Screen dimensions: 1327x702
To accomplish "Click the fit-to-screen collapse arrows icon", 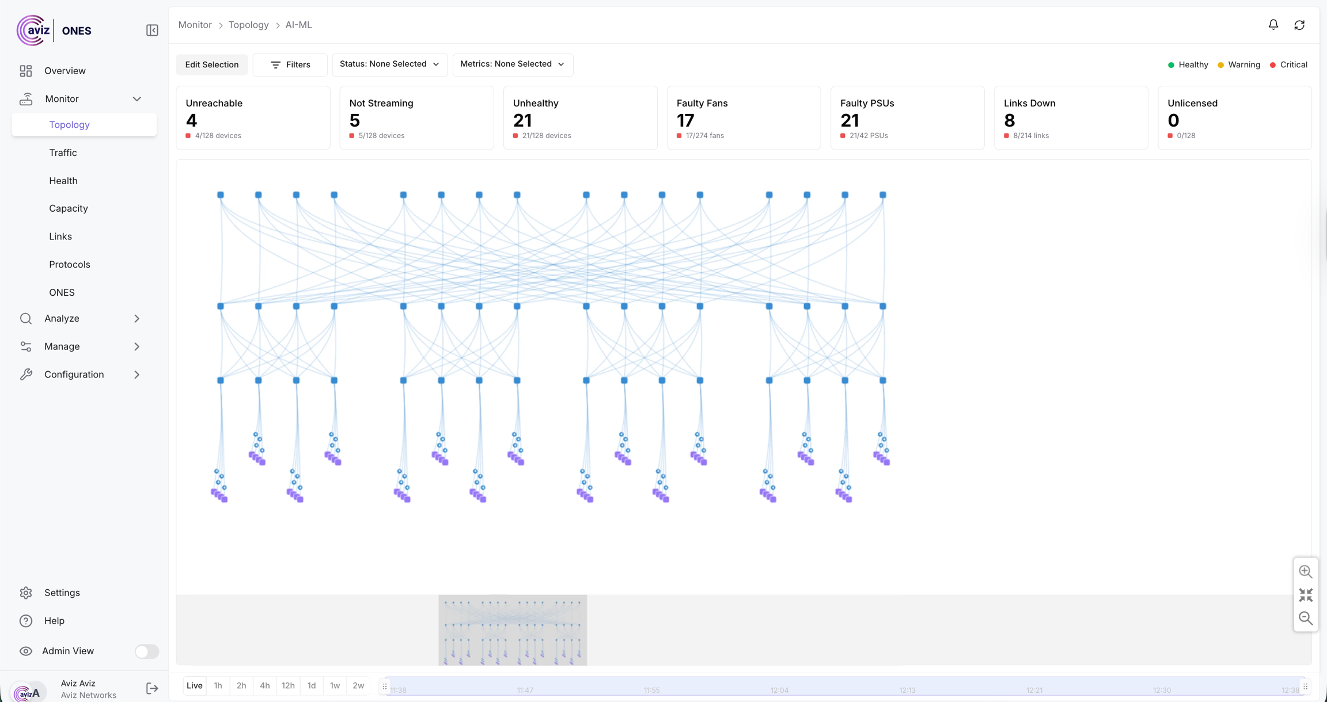I will 1305,595.
